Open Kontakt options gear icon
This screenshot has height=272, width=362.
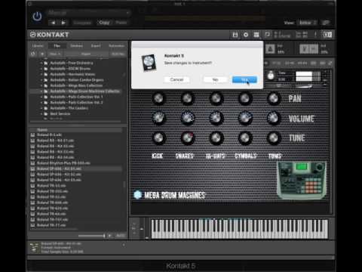(246, 35)
